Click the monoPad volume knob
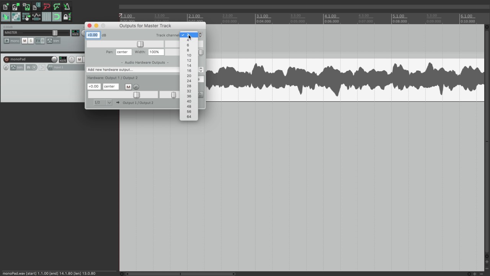Screen dimensions: 490x276 click(54, 59)
